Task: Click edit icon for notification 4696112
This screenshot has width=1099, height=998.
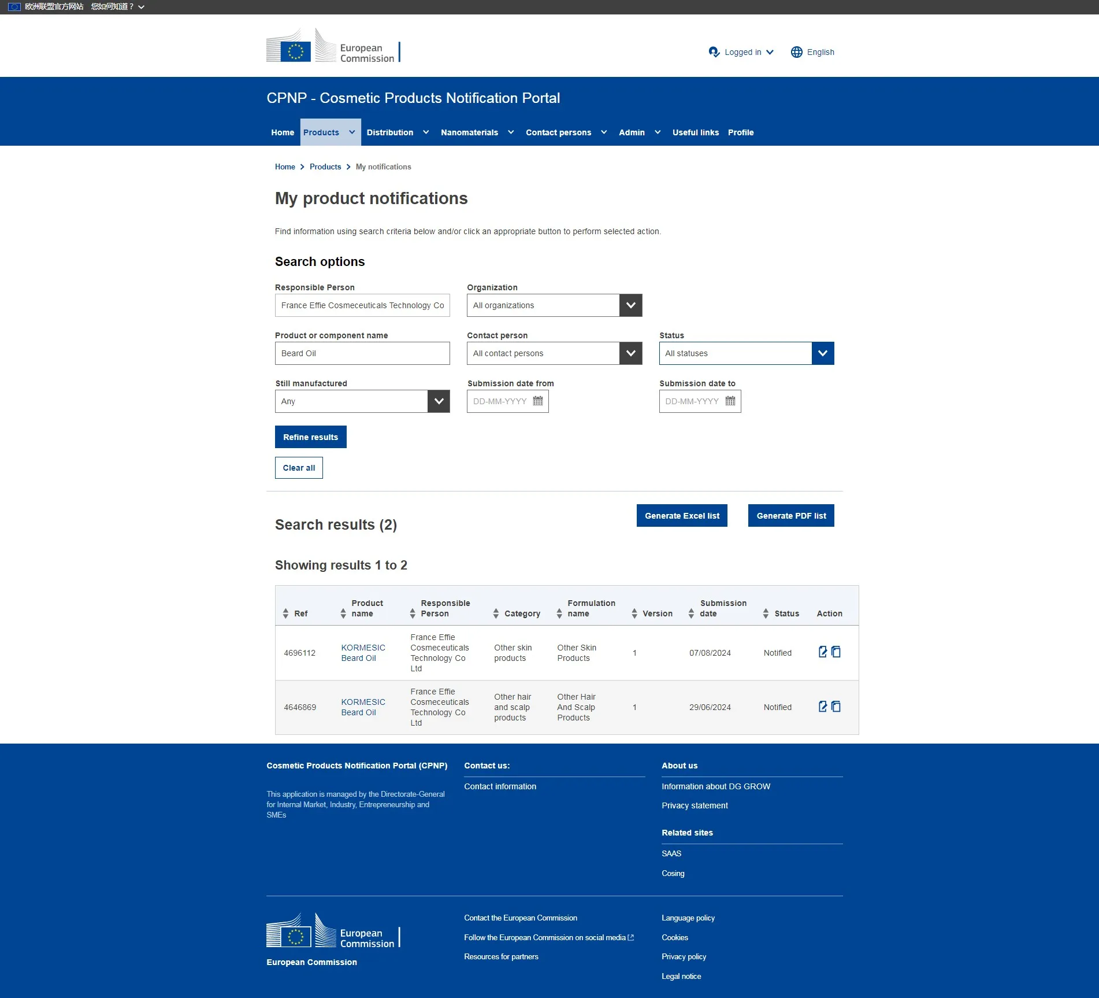Action: coord(823,652)
